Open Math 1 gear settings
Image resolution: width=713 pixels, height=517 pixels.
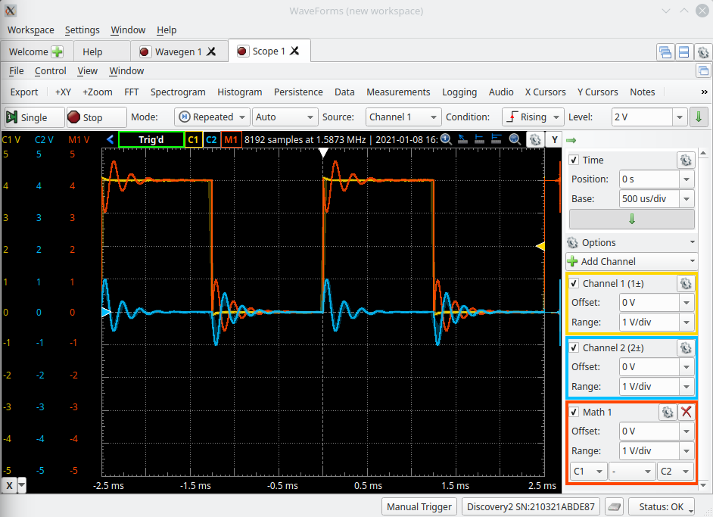click(x=667, y=412)
